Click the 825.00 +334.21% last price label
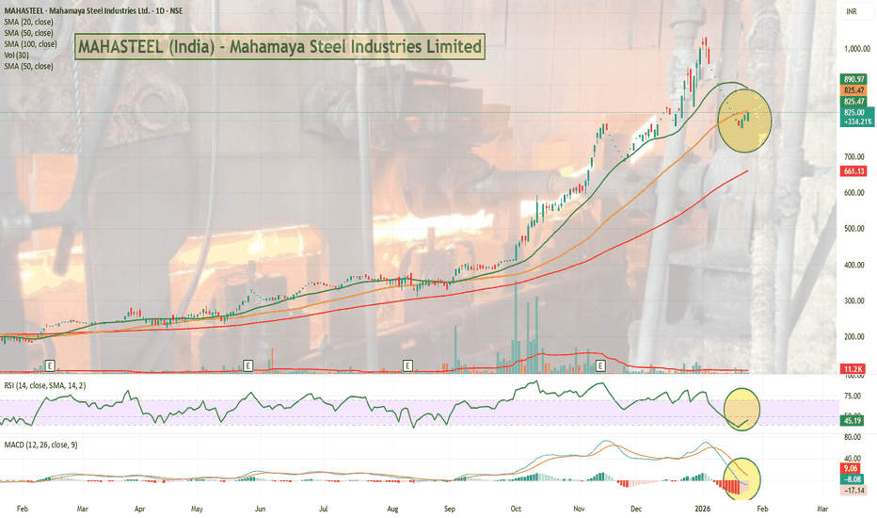This screenshot has width=877, height=518. [x=857, y=117]
